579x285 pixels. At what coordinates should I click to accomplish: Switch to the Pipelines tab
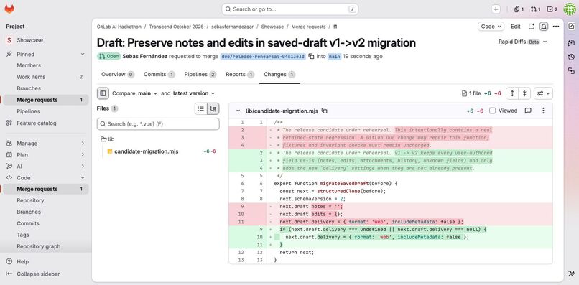[x=200, y=74]
